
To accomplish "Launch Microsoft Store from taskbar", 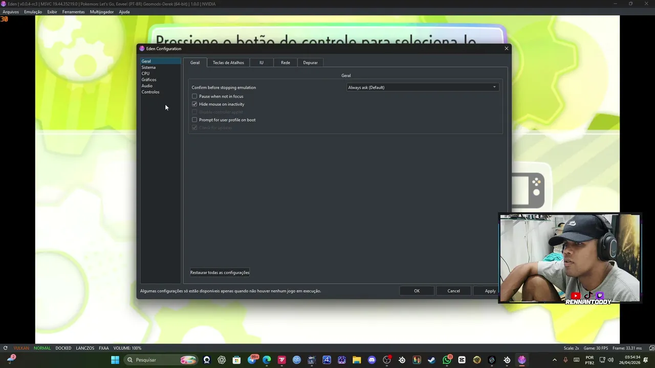I will click(x=236, y=360).
